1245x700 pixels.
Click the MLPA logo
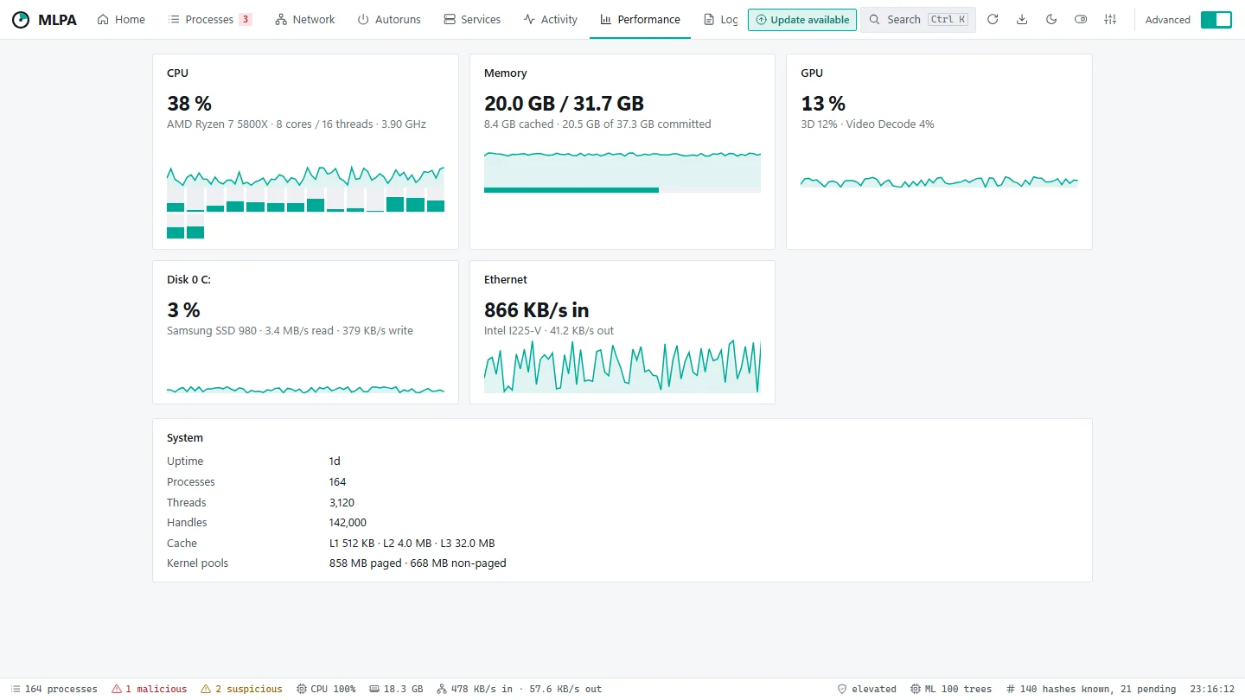pyautogui.click(x=44, y=19)
